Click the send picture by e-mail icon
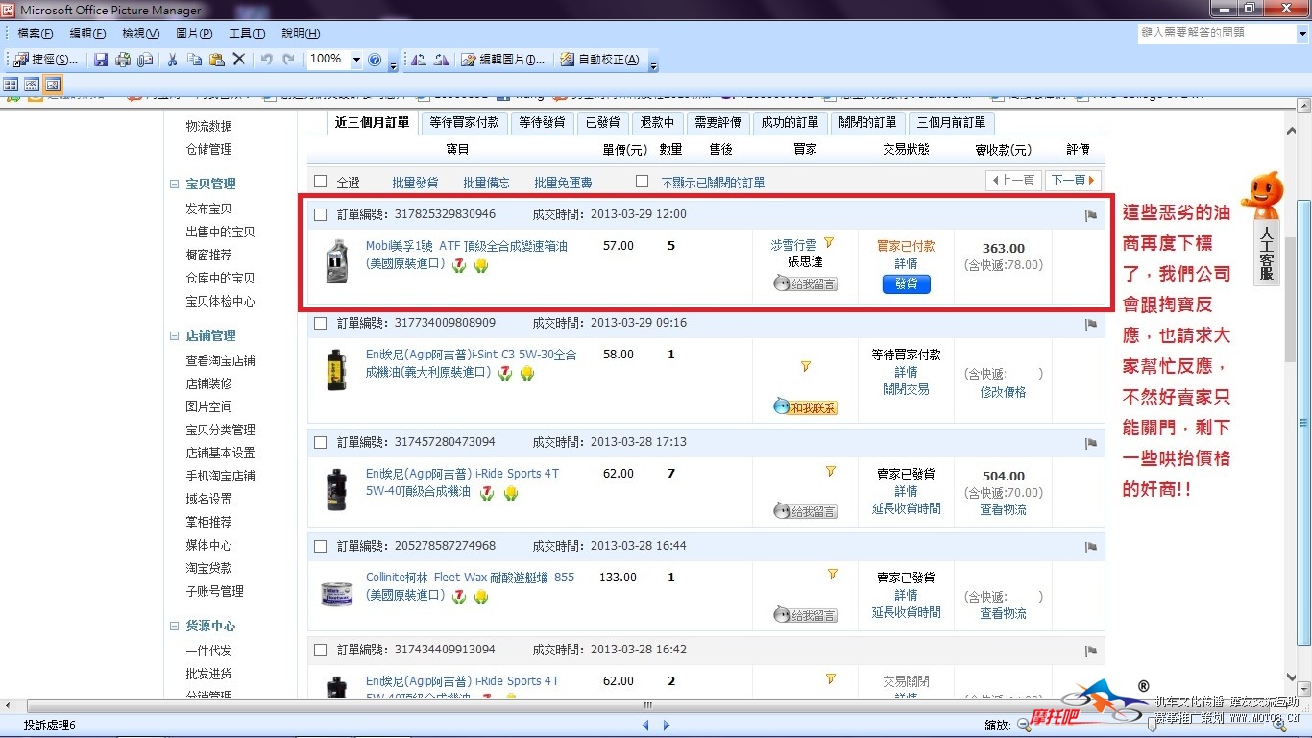The height and width of the screenshot is (738, 1312). 145,60
